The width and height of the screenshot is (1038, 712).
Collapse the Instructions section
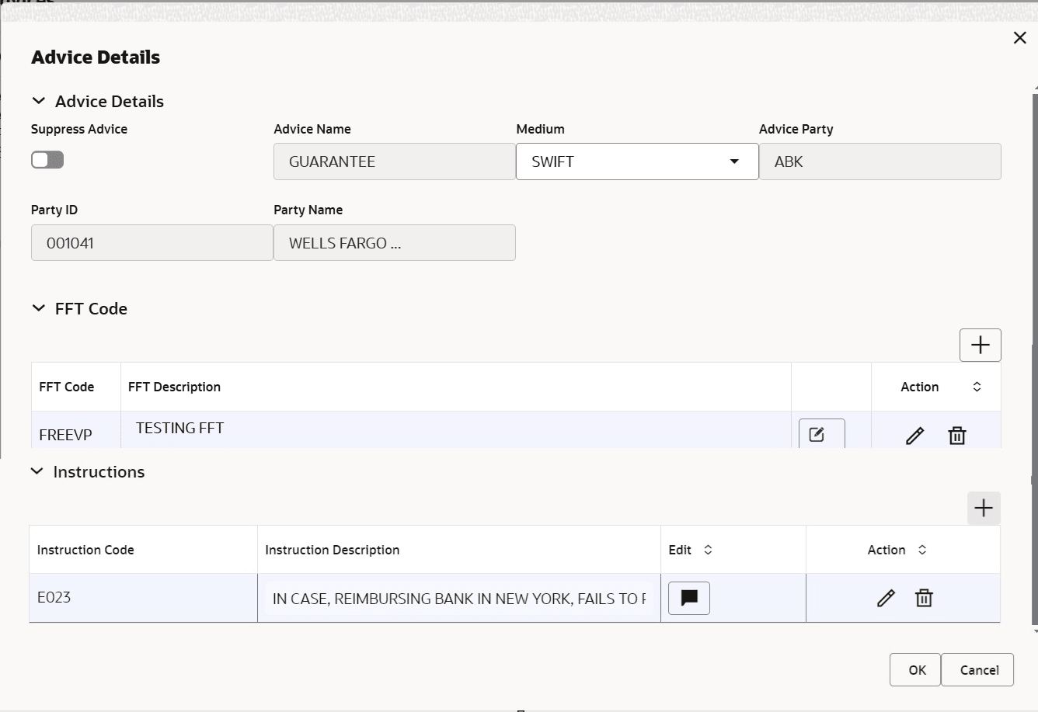[x=36, y=471]
